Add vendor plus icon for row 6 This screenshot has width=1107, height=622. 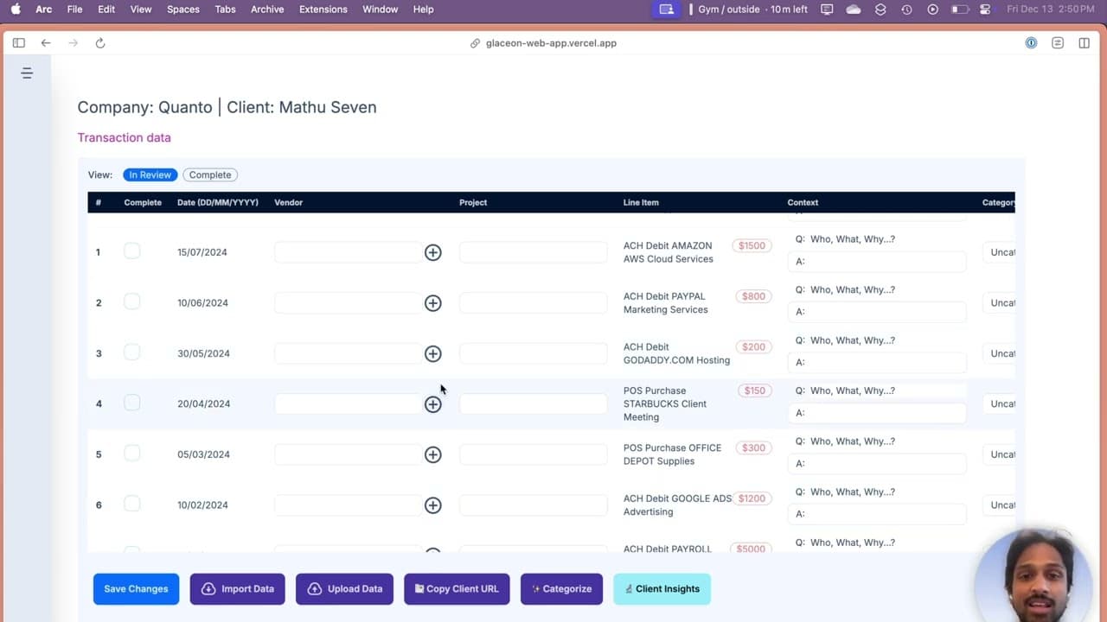pos(433,505)
